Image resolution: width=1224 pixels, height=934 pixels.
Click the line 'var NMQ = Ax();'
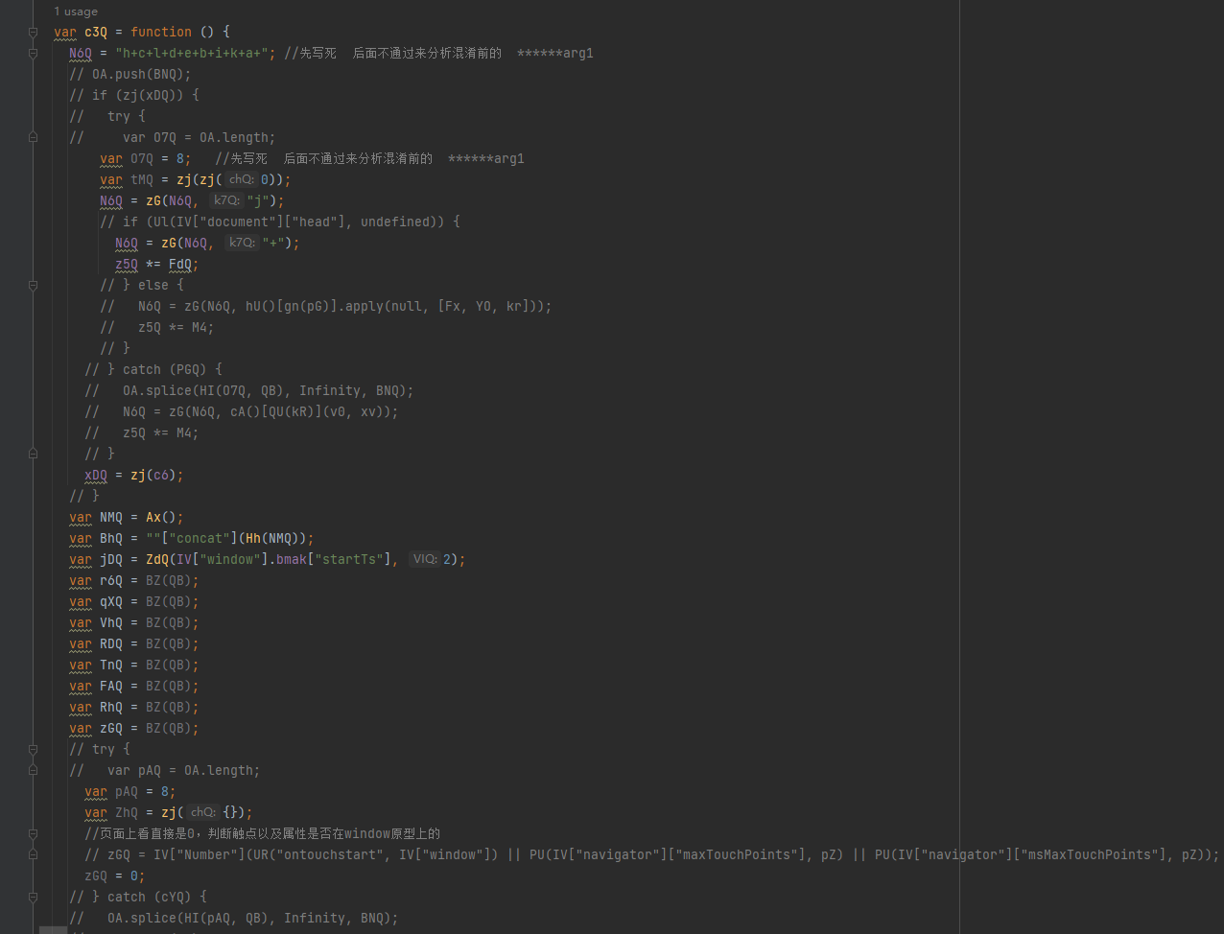click(x=127, y=517)
